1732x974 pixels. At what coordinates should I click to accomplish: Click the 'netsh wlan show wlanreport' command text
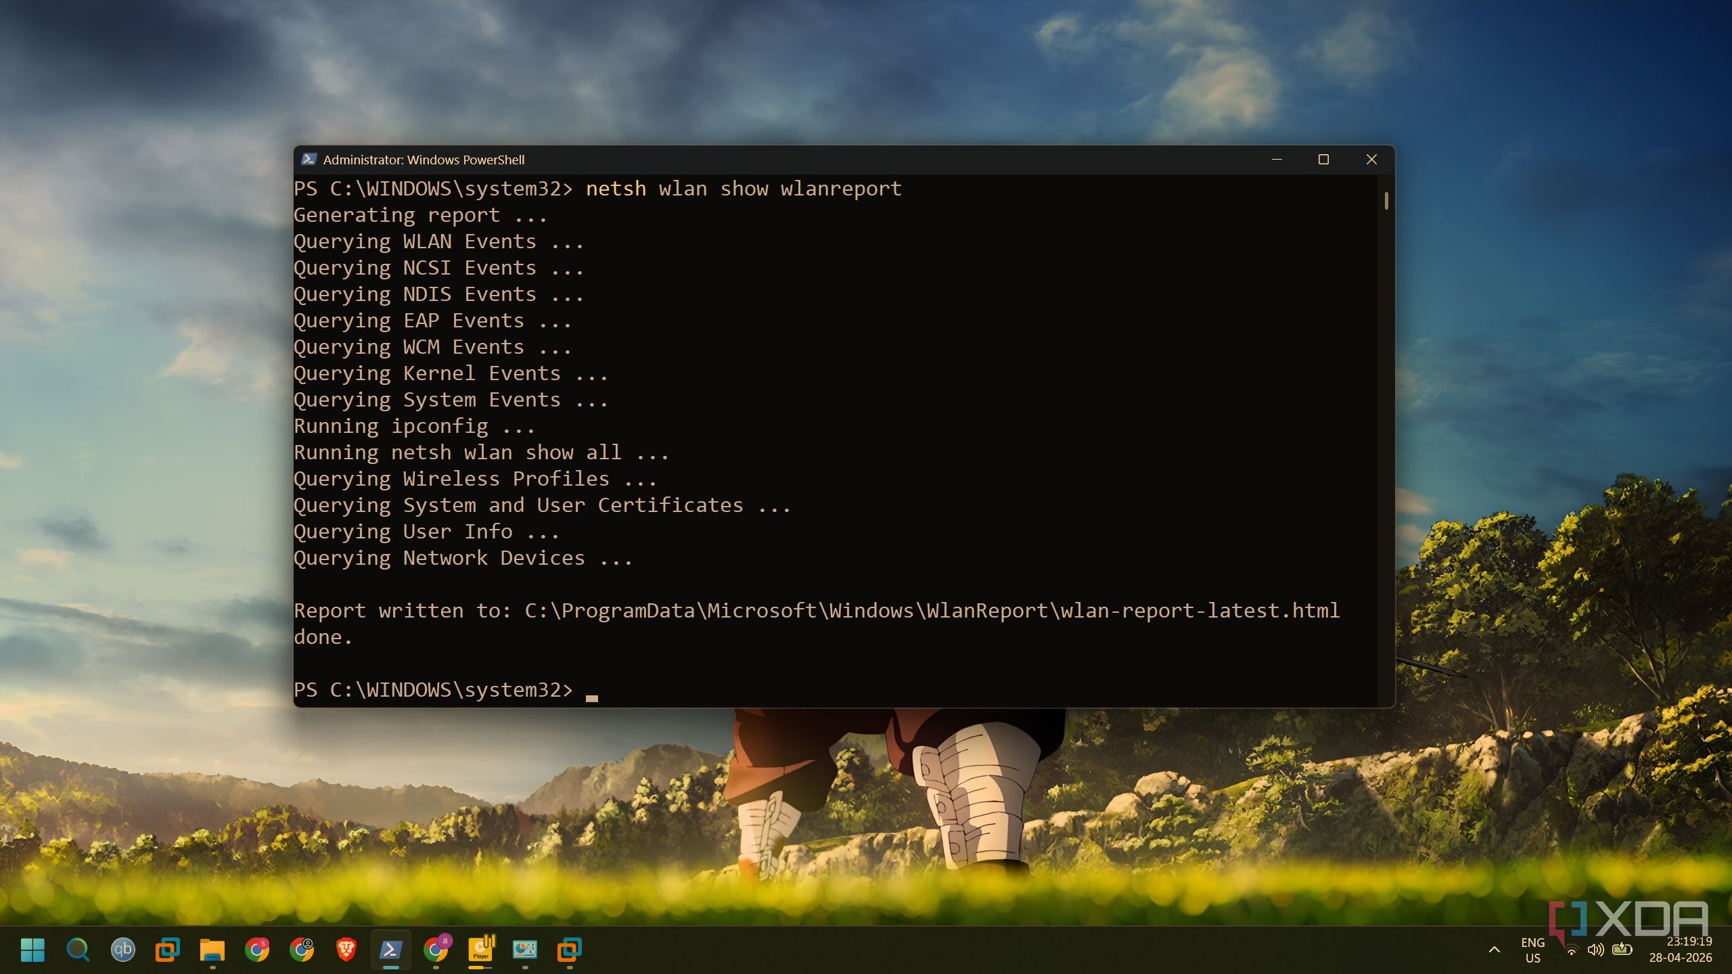744,189
